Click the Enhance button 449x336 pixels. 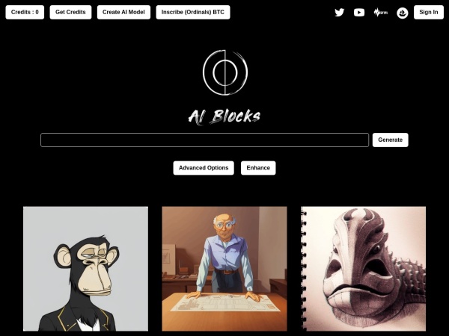coord(258,168)
